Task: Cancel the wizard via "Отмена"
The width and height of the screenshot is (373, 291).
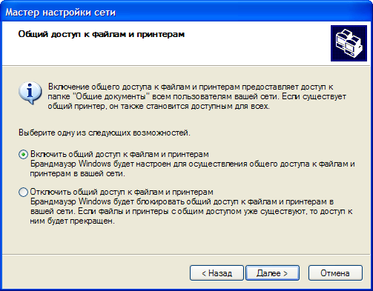Action: (335, 273)
